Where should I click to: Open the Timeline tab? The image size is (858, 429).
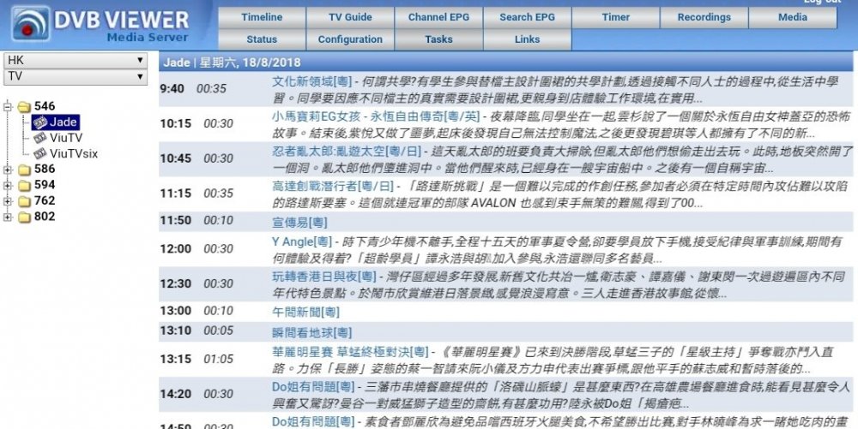262,17
